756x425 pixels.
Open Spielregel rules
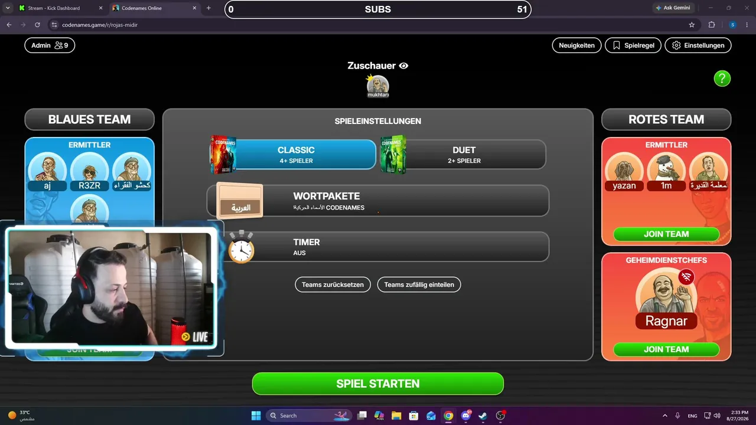pos(633,45)
